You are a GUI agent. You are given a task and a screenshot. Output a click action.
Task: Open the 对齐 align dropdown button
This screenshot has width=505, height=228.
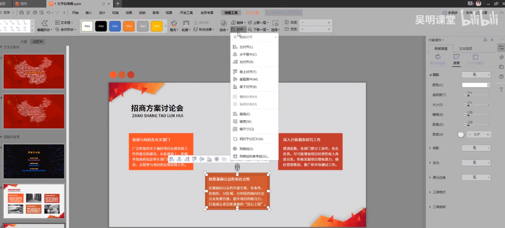tap(238, 29)
